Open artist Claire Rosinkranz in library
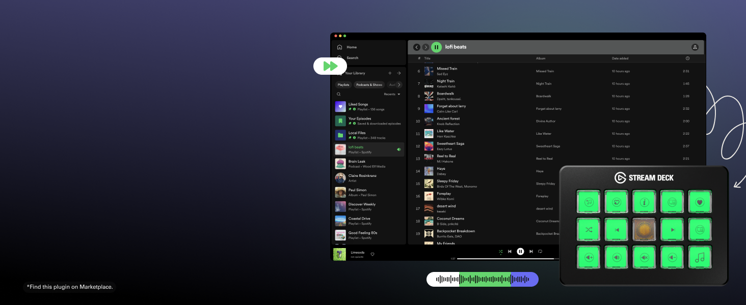 [369, 178]
